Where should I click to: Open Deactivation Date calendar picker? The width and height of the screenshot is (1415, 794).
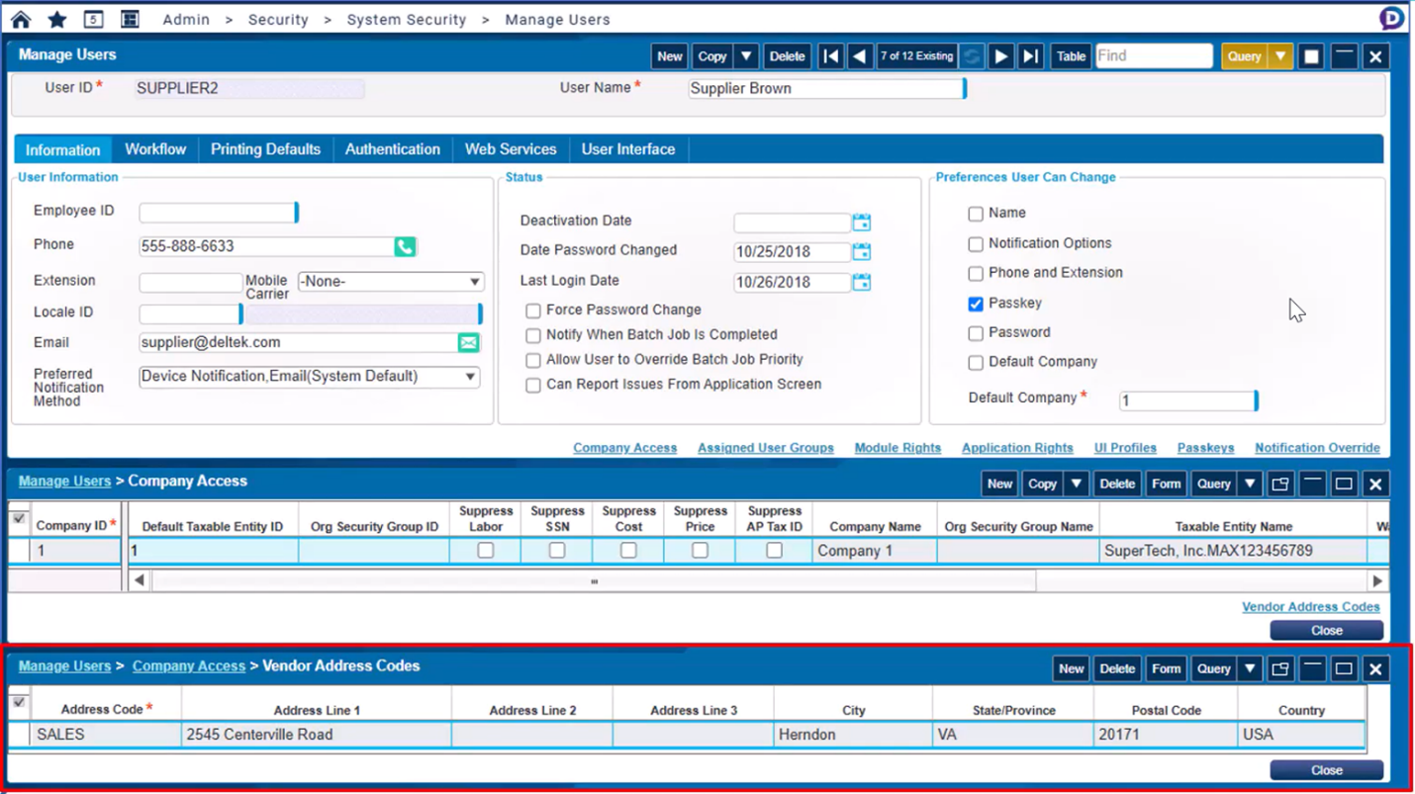[x=862, y=221]
